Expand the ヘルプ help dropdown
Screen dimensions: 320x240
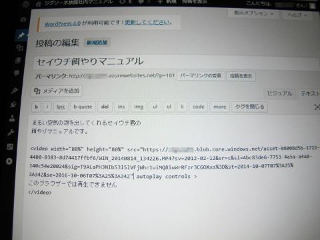coord(298,15)
